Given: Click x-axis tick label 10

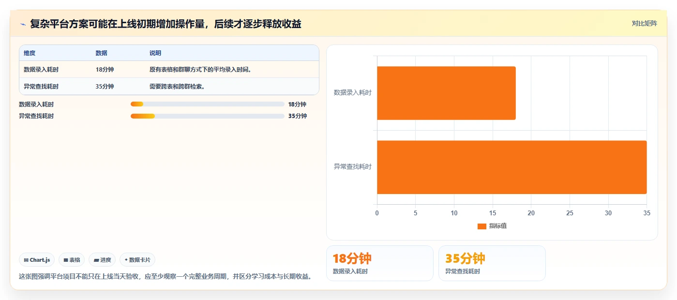Looking at the screenshot, I should click(454, 213).
